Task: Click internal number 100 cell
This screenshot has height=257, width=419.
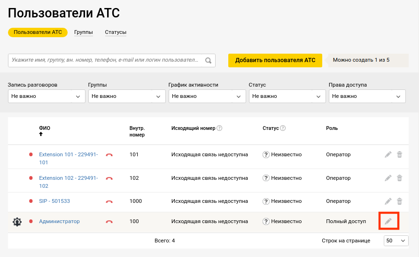Action: coord(134,221)
